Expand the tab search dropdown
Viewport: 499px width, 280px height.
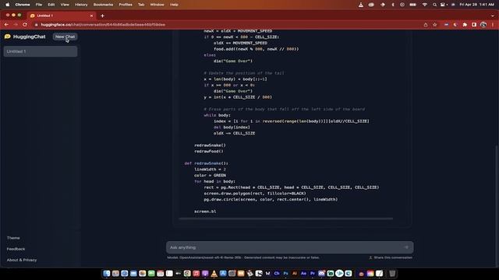coord(492,16)
